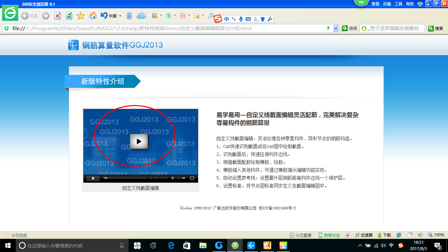
Task: Click the search box input field
Action: [396, 29]
